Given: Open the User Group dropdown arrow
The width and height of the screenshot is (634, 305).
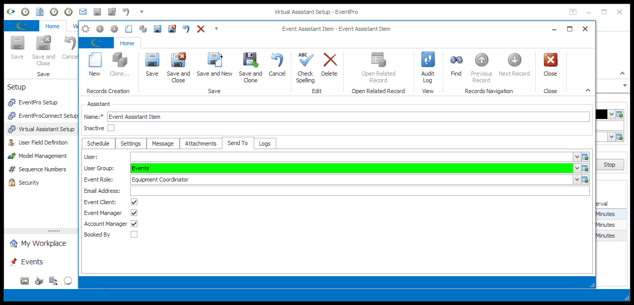Looking at the screenshot, I should click(576, 168).
